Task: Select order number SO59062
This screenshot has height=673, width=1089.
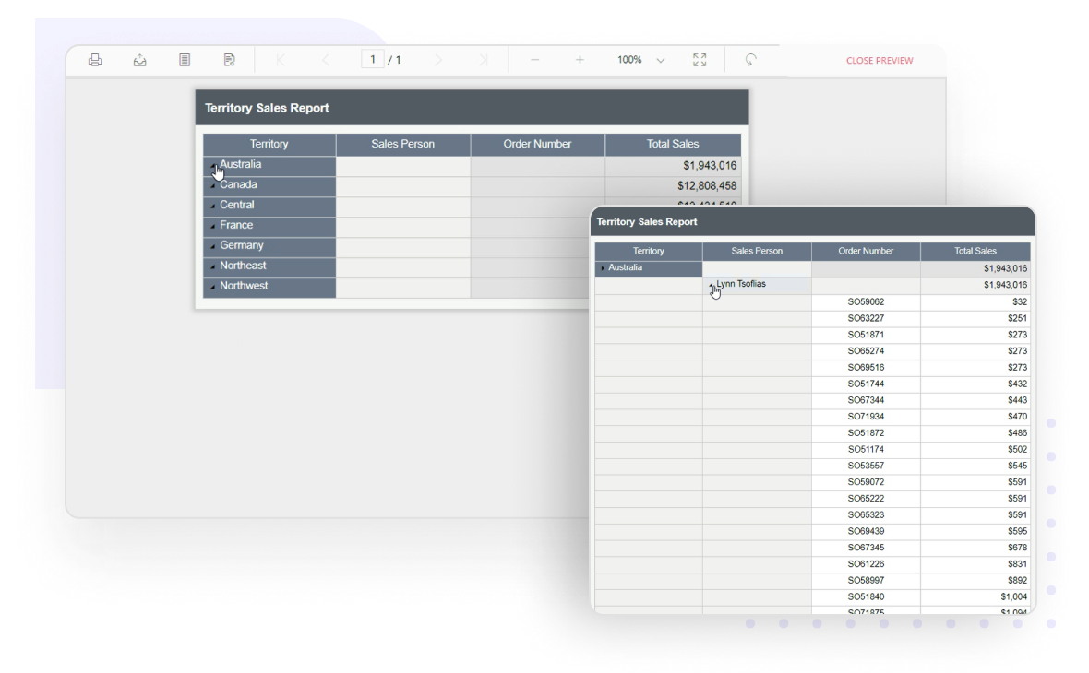Action: click(x=866, y=301)
